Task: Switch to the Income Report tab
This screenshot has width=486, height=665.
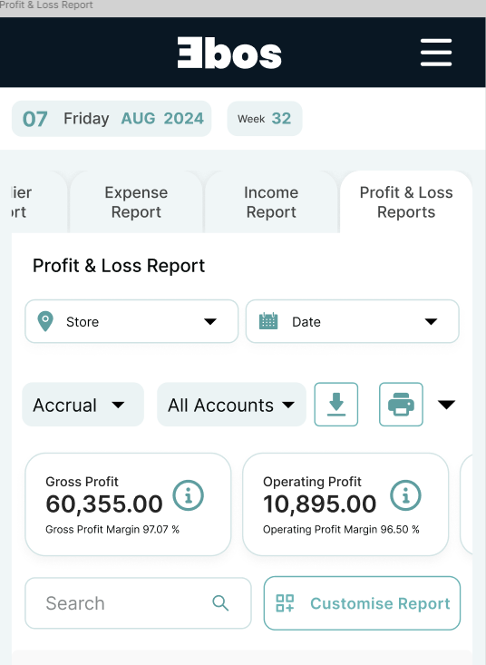Action: point(271,202)
